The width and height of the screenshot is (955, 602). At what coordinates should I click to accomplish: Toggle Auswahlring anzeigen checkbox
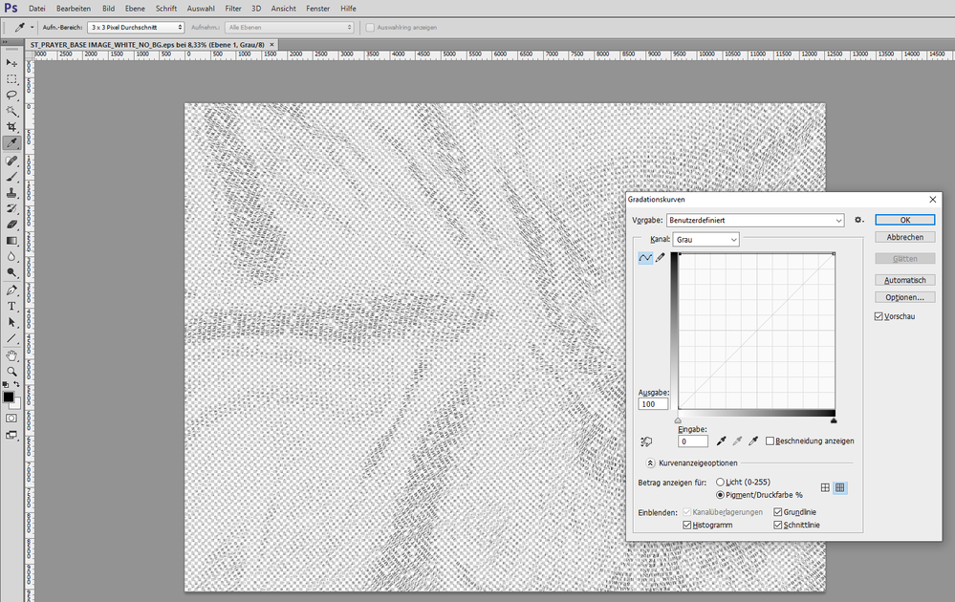(x=370, y=28)
